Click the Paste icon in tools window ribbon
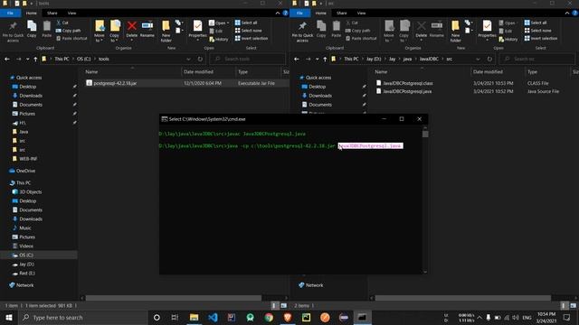 [x=46, y=29]
